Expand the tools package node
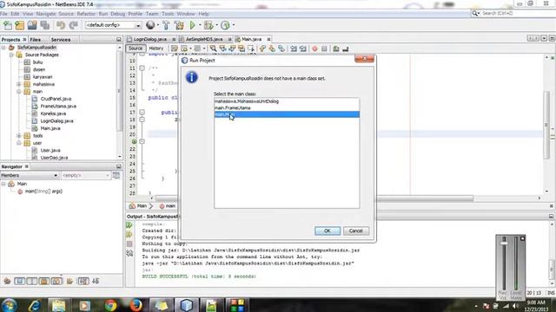This screenshot has width=556, height=312. (x=19, y=136)
